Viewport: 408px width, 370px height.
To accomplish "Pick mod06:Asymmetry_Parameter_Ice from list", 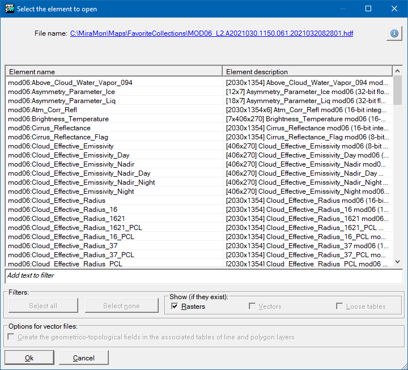I will point(61,92).
